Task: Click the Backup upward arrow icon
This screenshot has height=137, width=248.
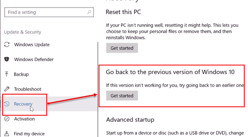Action: click(x=7, y=74)
